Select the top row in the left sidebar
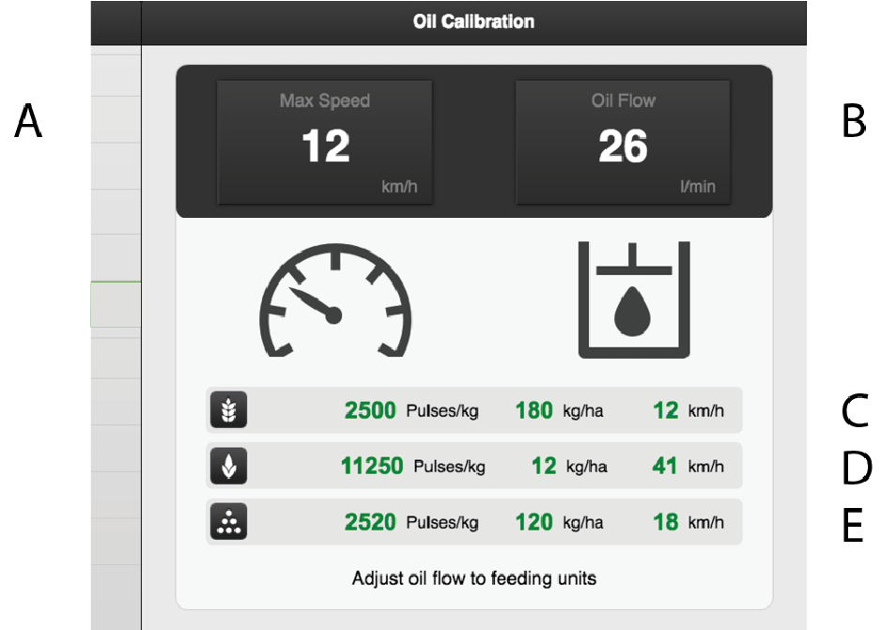Image resolution: width=881 pixels, height=630 pixels. click(x=116, y=73)
